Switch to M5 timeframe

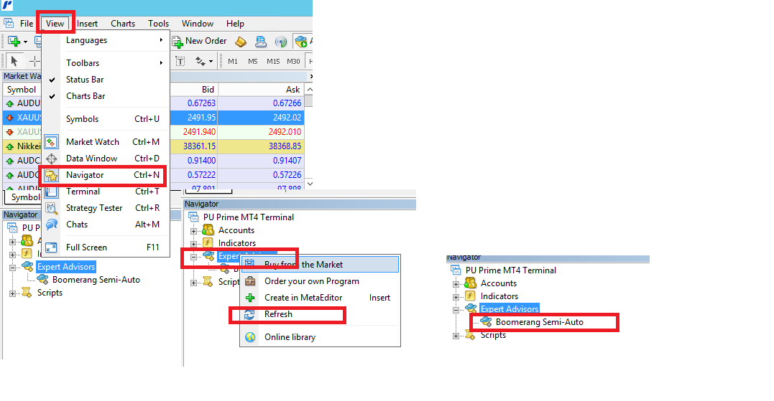click(x=253, y=62)
